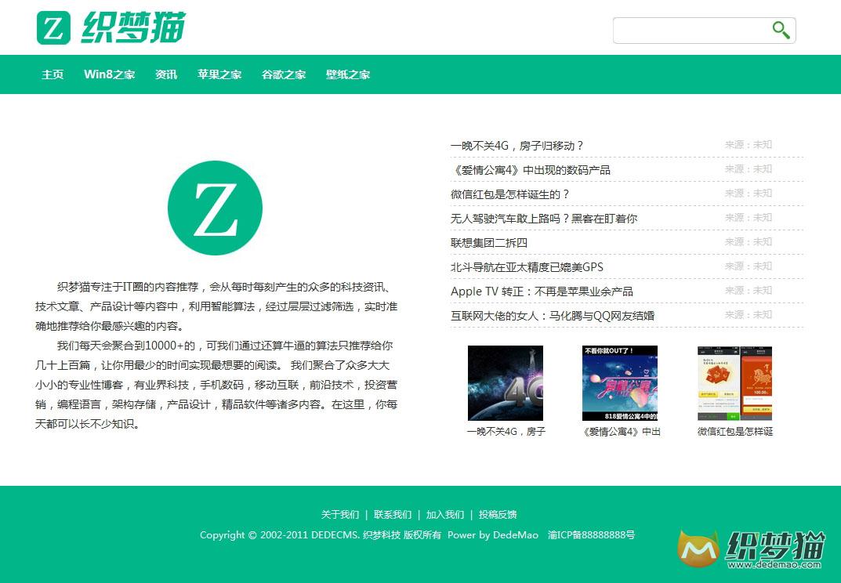Click 来源：未知 beside the 互联网大佬的女人 row
Image resolution: width=841 pixels, height=583 pixels.
[749, 314]
